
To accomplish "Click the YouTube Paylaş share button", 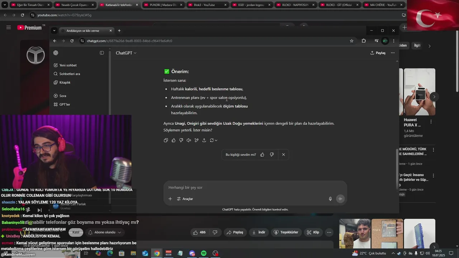I will click(235, 232).
